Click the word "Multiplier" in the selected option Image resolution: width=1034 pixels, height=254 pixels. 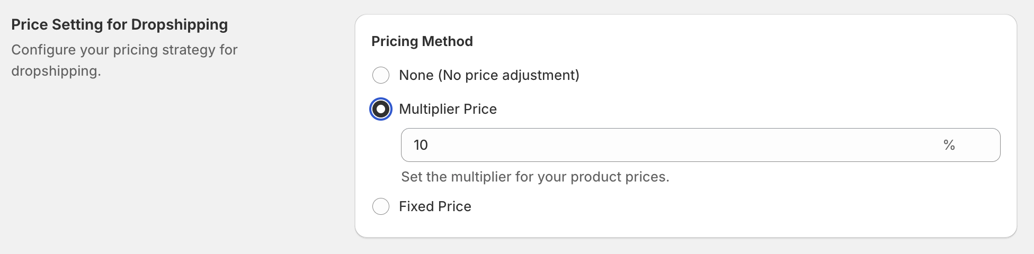point(429,109)
